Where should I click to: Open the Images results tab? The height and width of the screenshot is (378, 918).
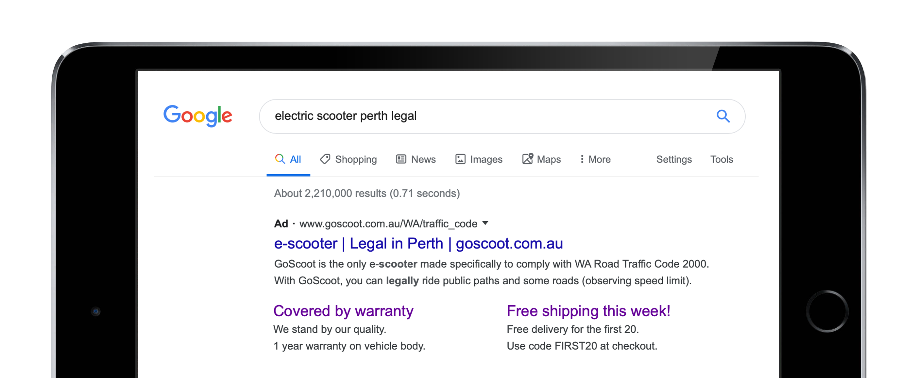click(x=486, y=159)
